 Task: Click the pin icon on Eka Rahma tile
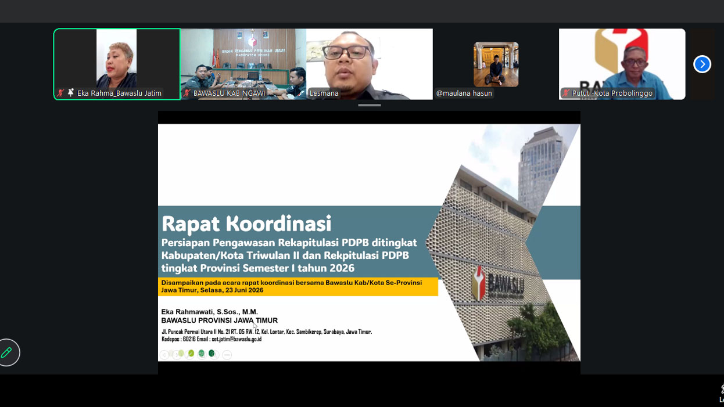[71, 93]
